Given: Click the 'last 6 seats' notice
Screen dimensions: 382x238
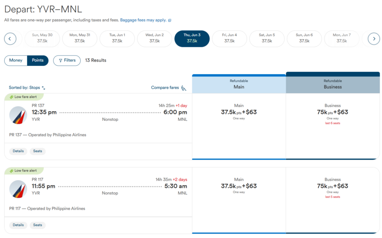Looking at the screenshot, I should click(332, 123).
